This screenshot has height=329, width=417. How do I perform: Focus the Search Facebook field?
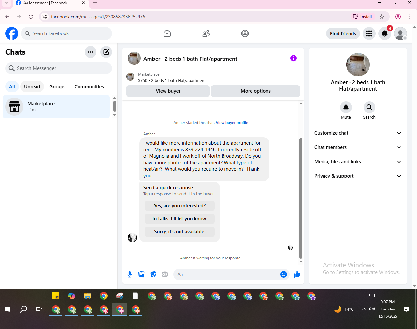click(x=66, y=33)
